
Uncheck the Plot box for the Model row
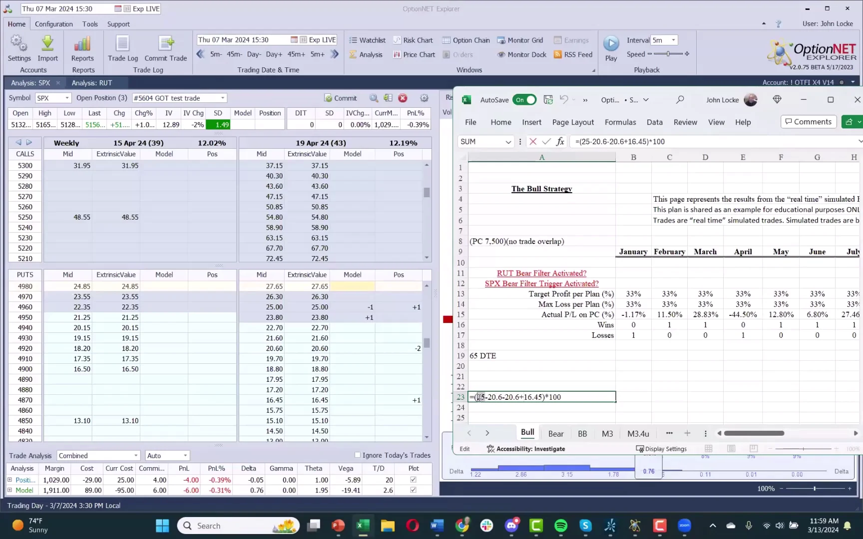point(413,490)
